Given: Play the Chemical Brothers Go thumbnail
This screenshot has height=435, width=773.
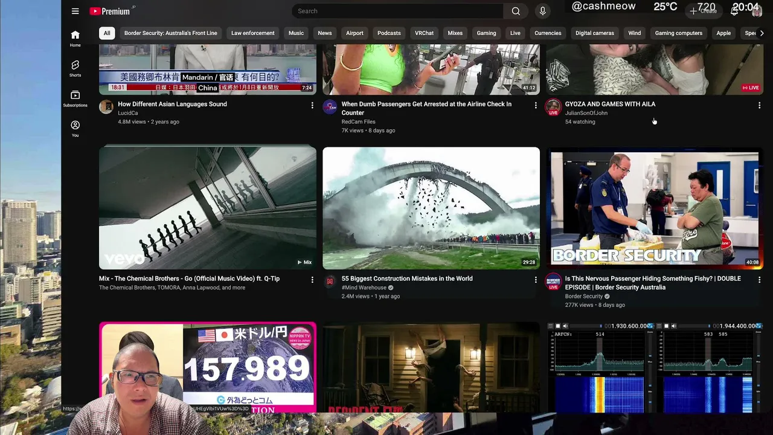Looking at the screenshot, I should click(x=208, y=208).
